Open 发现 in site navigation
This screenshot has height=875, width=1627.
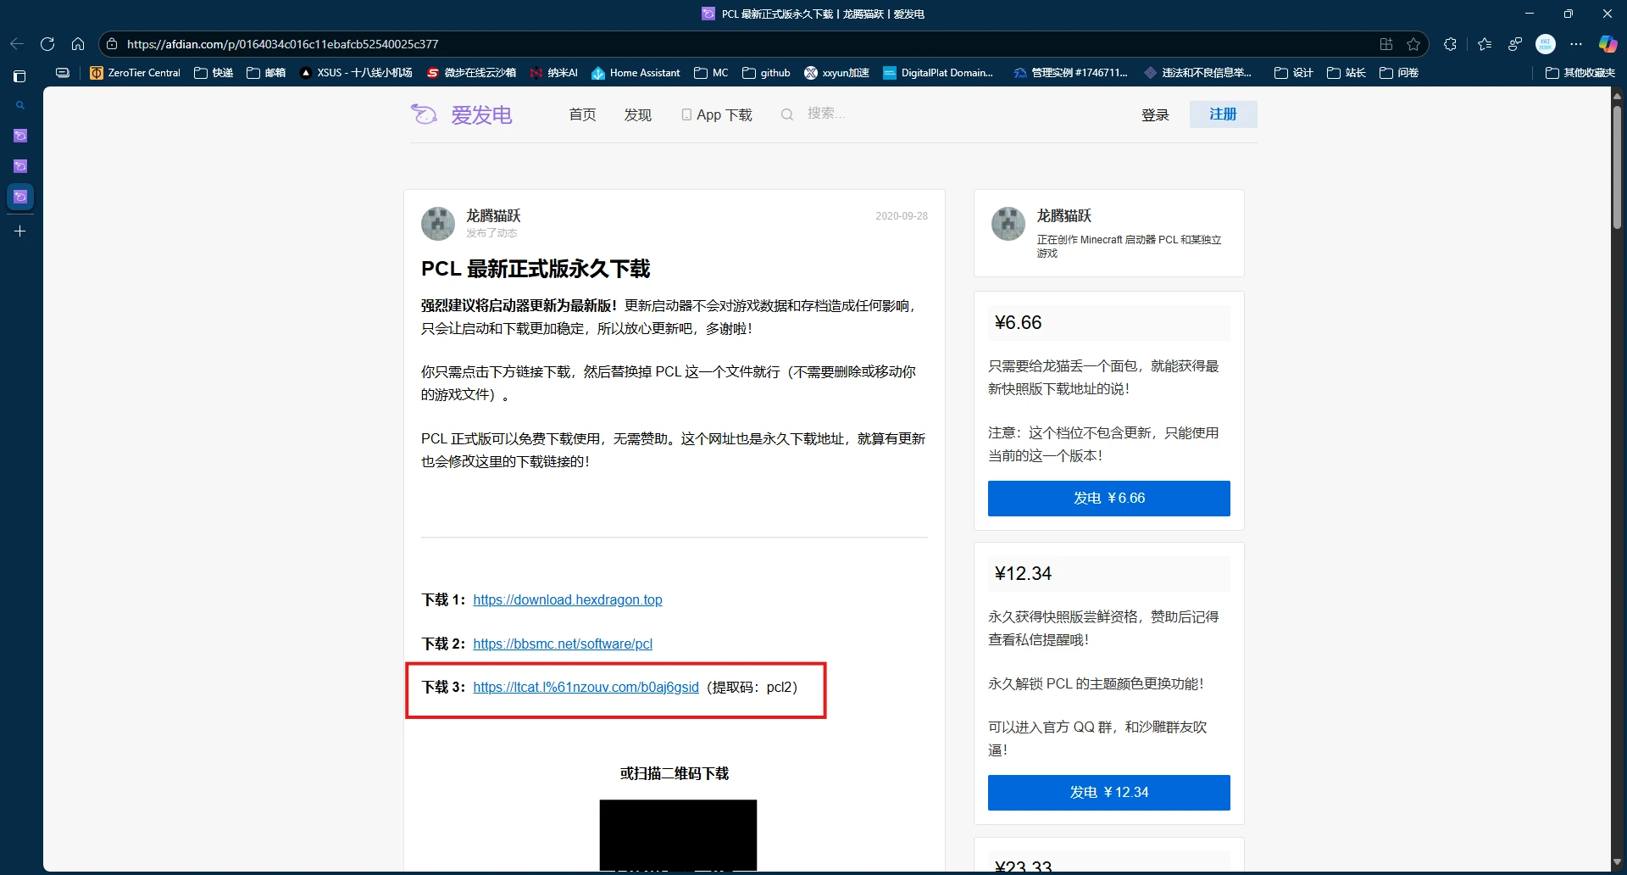(637, 114)
